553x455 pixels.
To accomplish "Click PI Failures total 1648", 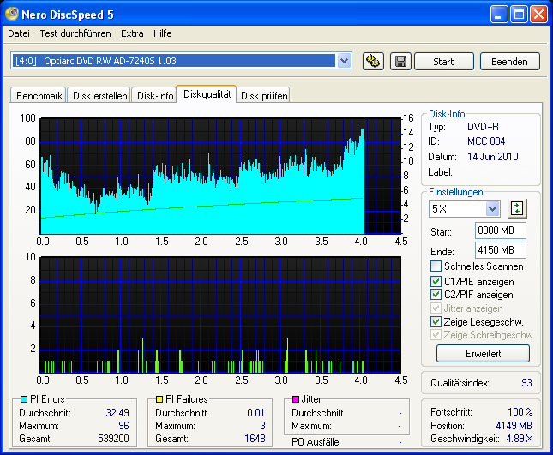I will tap(255, 439).
